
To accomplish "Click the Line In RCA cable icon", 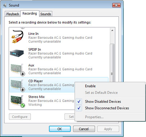I will (x=17, y=37).
